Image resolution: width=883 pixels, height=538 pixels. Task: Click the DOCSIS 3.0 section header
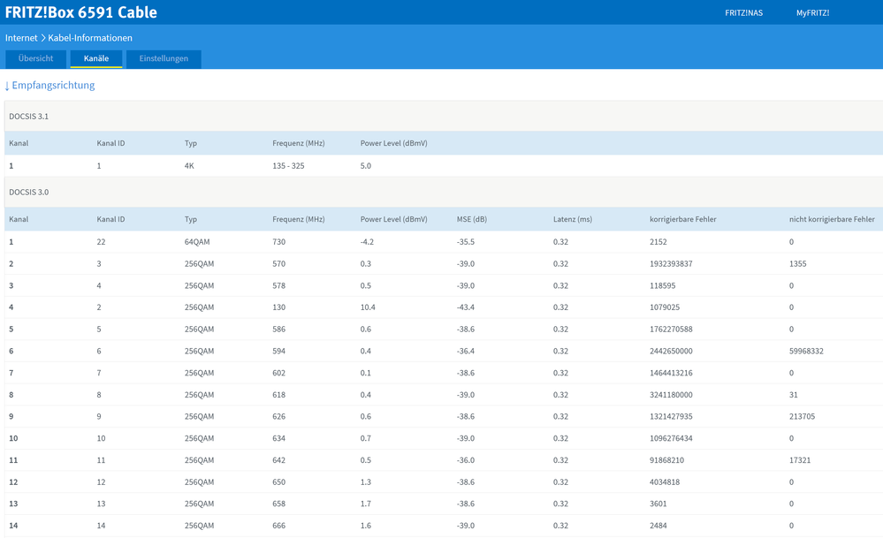(x=29, y=192)
